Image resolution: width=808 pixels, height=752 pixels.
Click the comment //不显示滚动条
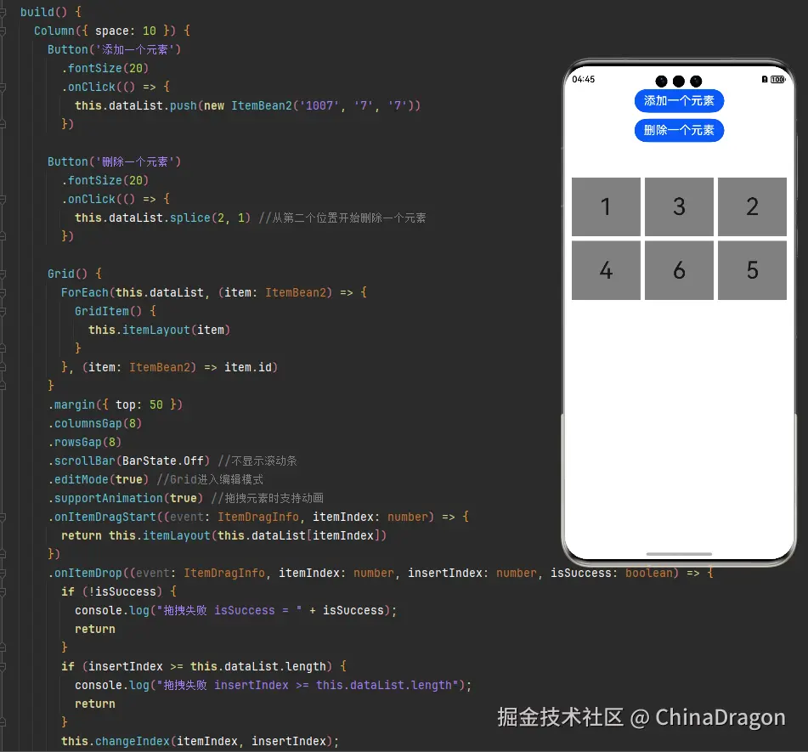(257, 461)
